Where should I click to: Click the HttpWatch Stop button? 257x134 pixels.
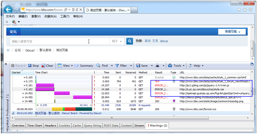pos(33,66)
